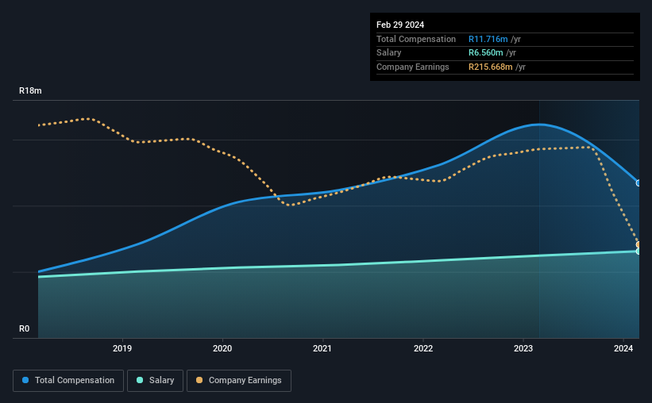The width and height of the screenshot is (652, 403).
Task: Click the R215.668m company earnings value
Action: (x=491, y=67)
